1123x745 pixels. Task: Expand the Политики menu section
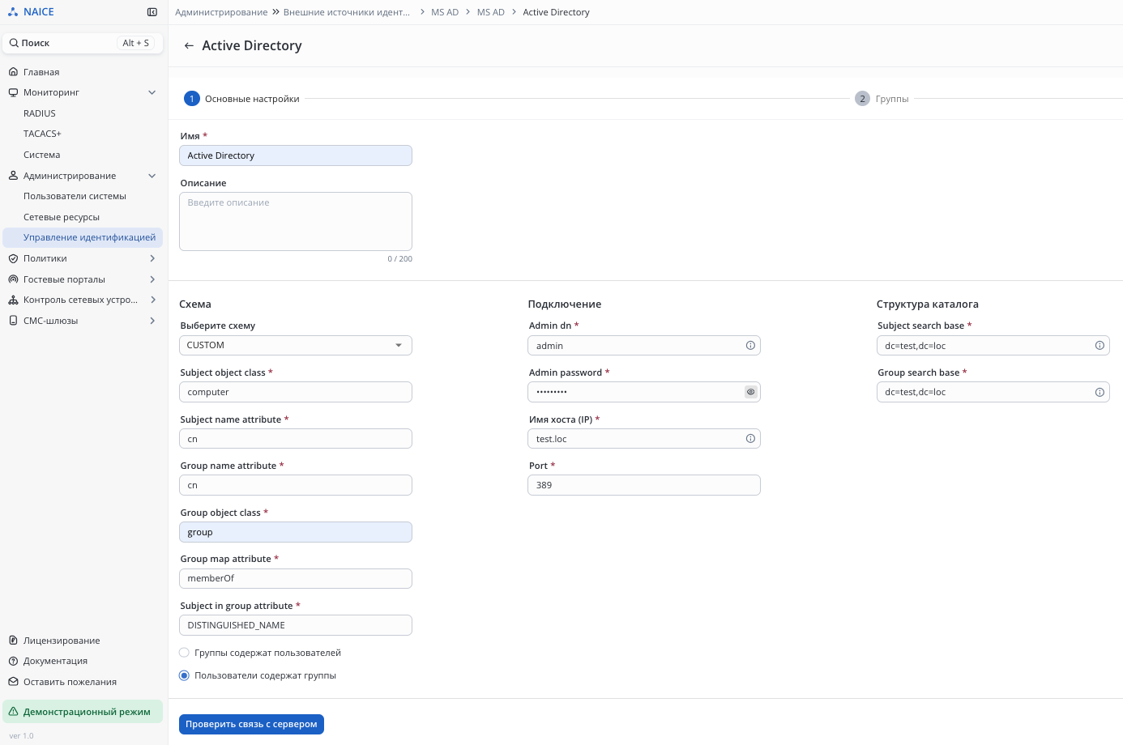[x=152, y=258]
